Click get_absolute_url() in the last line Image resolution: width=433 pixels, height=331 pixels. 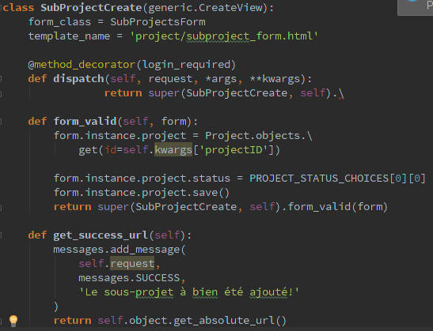coord(230,321)
